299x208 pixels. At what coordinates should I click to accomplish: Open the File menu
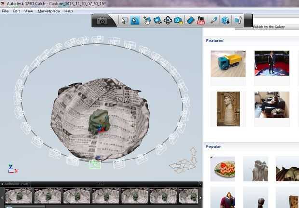5,11
